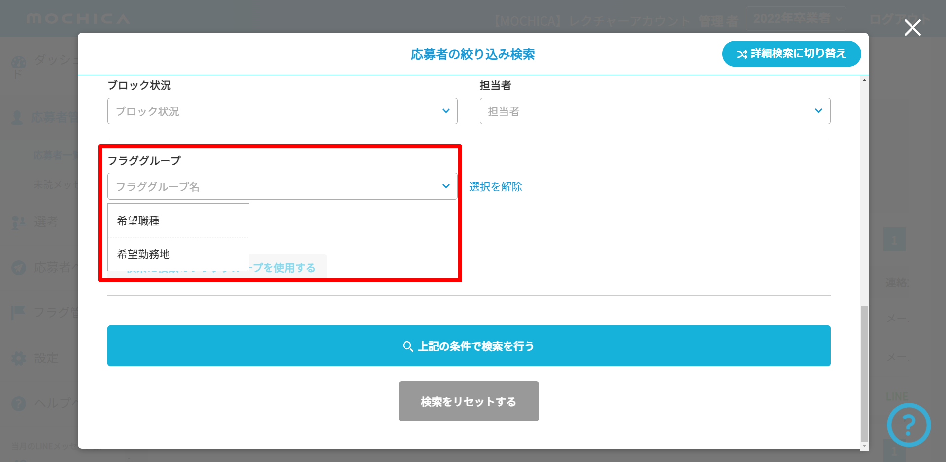This screenshot has width=946, height=462.
Task: Click the applicant management person icon
Action: click(17, 118)
